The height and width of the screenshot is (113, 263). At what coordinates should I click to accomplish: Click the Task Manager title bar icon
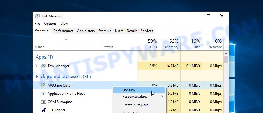click(x=37, y=16)
